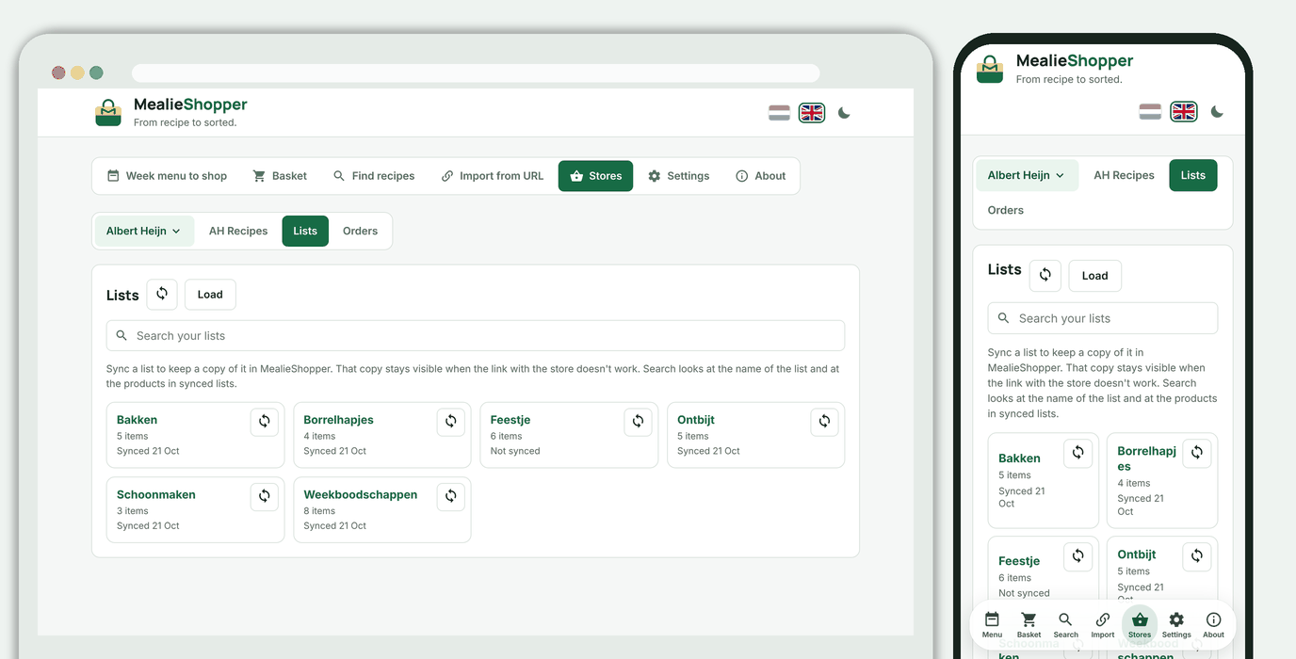Screen dimensions: 1296x659
Task: Click the sync-all icon beside desktop Lists heading
Action: point(162,295)
